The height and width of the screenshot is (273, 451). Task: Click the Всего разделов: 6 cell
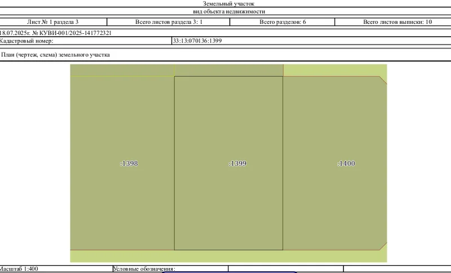[x=282, y=22]
